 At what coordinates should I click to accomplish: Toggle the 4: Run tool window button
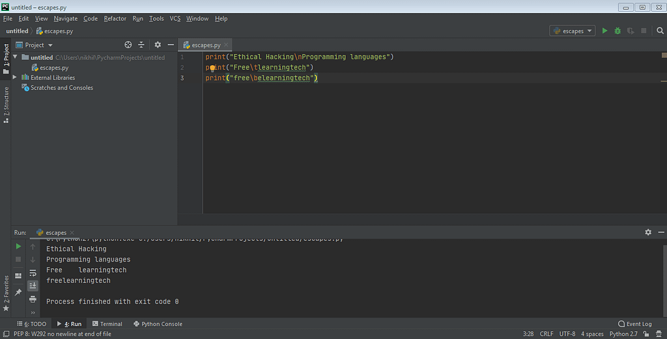coord(69,323)
